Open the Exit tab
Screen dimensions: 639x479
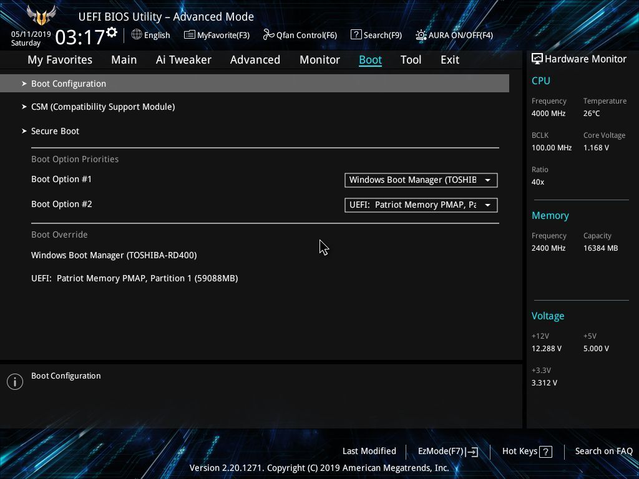[x=450, y=60]
